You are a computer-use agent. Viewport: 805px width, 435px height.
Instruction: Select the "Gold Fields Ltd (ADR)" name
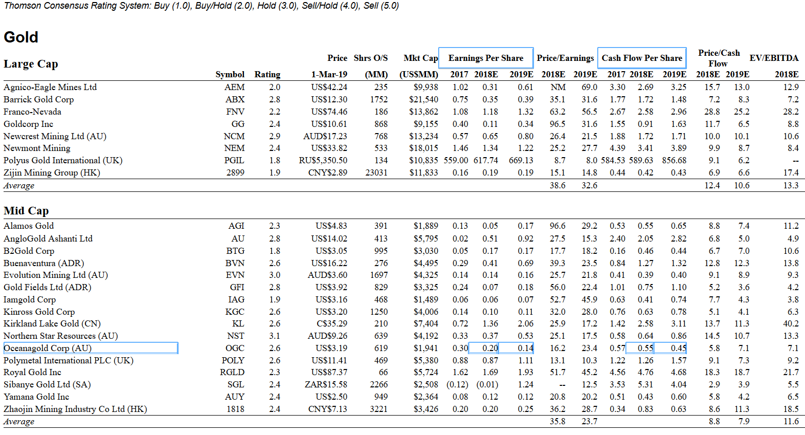(48, 287)
